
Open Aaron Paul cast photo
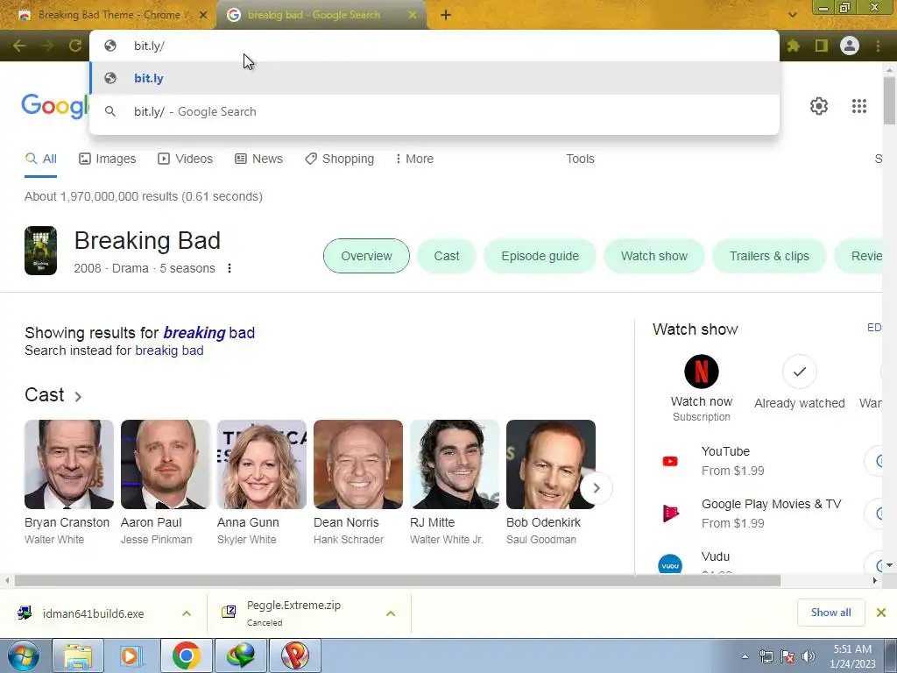tap(166, 464)
